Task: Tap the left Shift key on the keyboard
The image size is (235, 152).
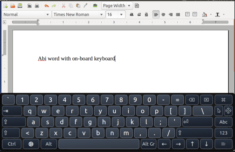Action: coord(11,133)
